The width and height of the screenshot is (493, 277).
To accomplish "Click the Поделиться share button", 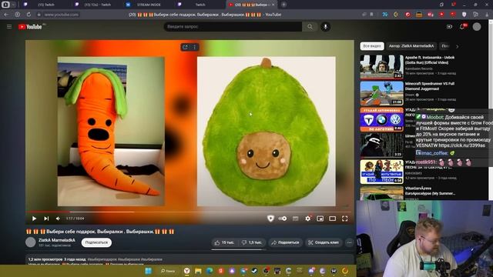I will (286, 242).
